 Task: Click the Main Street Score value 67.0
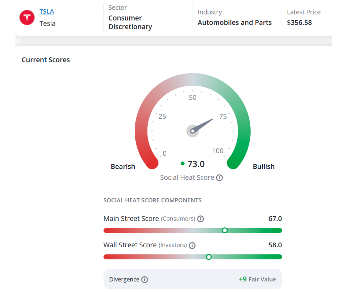click(x=275, y=219)
